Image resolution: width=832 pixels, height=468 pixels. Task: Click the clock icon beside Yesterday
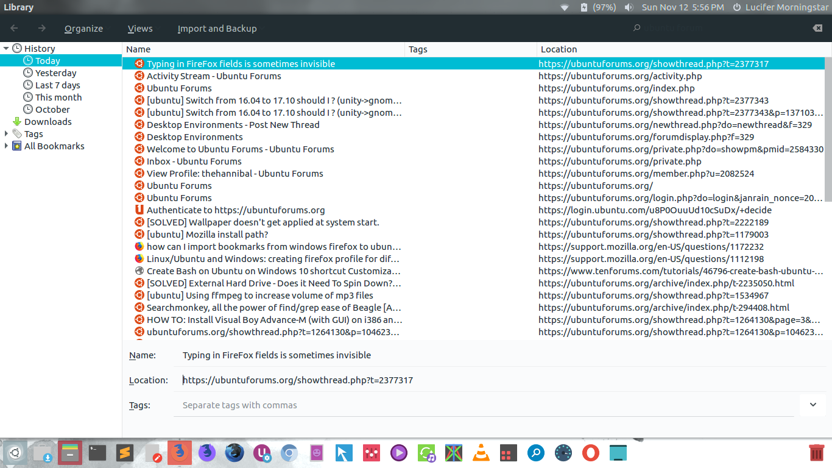coord(28,73)
